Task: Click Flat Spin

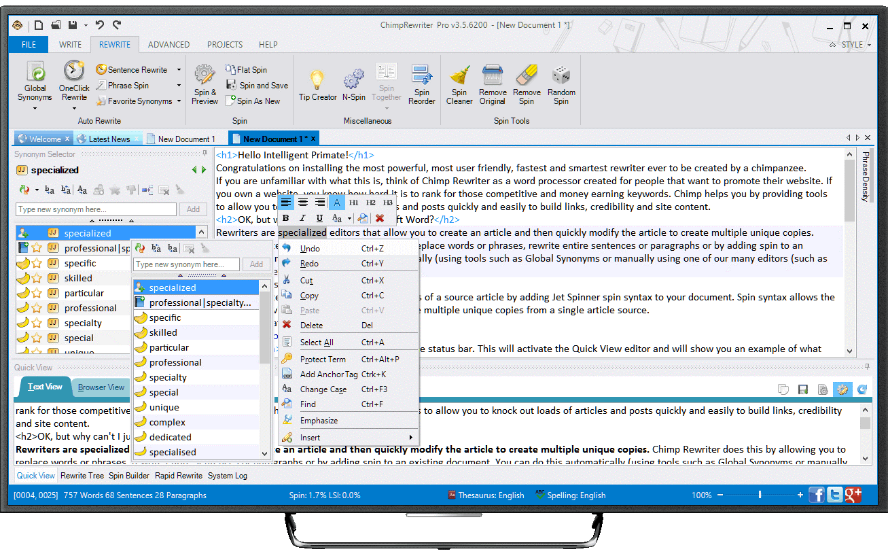Action: [x=246, y=69]
